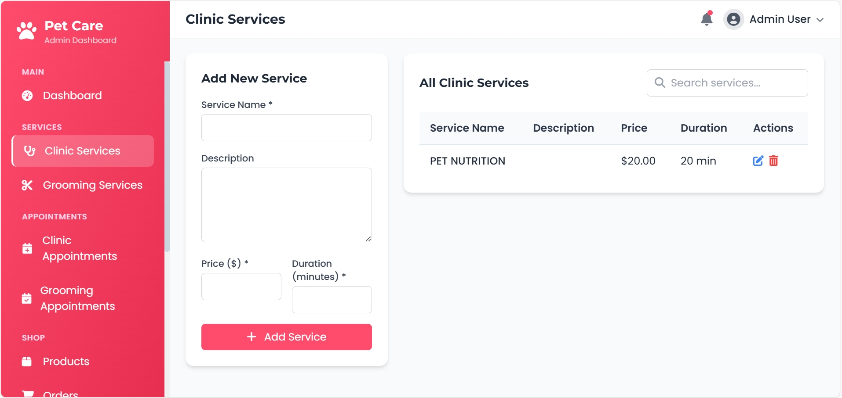Click the edit icon for PET NUTRITION
The image size is (842, 398).
pos(758,161)
